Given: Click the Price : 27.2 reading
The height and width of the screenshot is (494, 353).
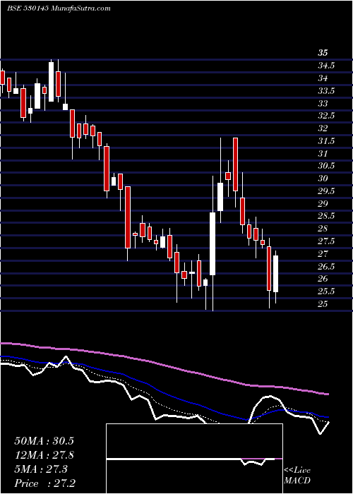Looking at the screenshot, I should (x=44, y=483).
